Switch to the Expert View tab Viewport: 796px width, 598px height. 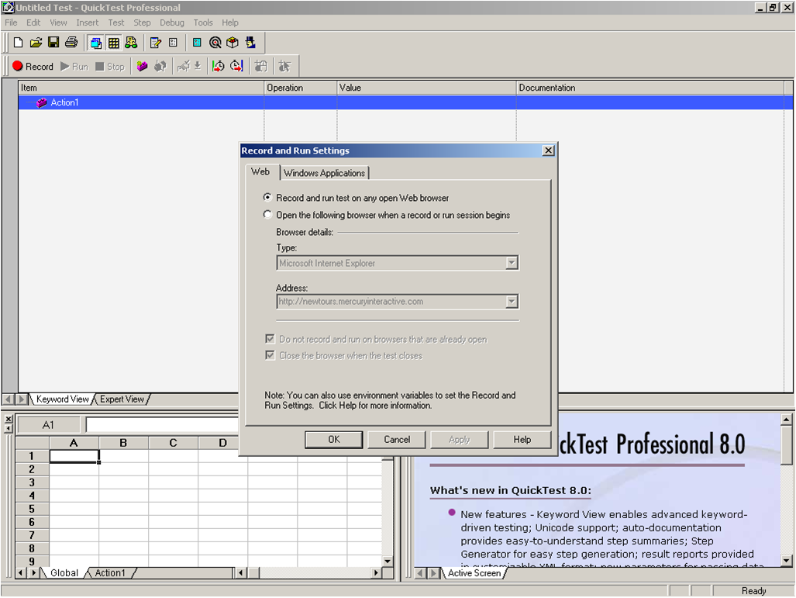pyautogui.click(x=122, y=399)
